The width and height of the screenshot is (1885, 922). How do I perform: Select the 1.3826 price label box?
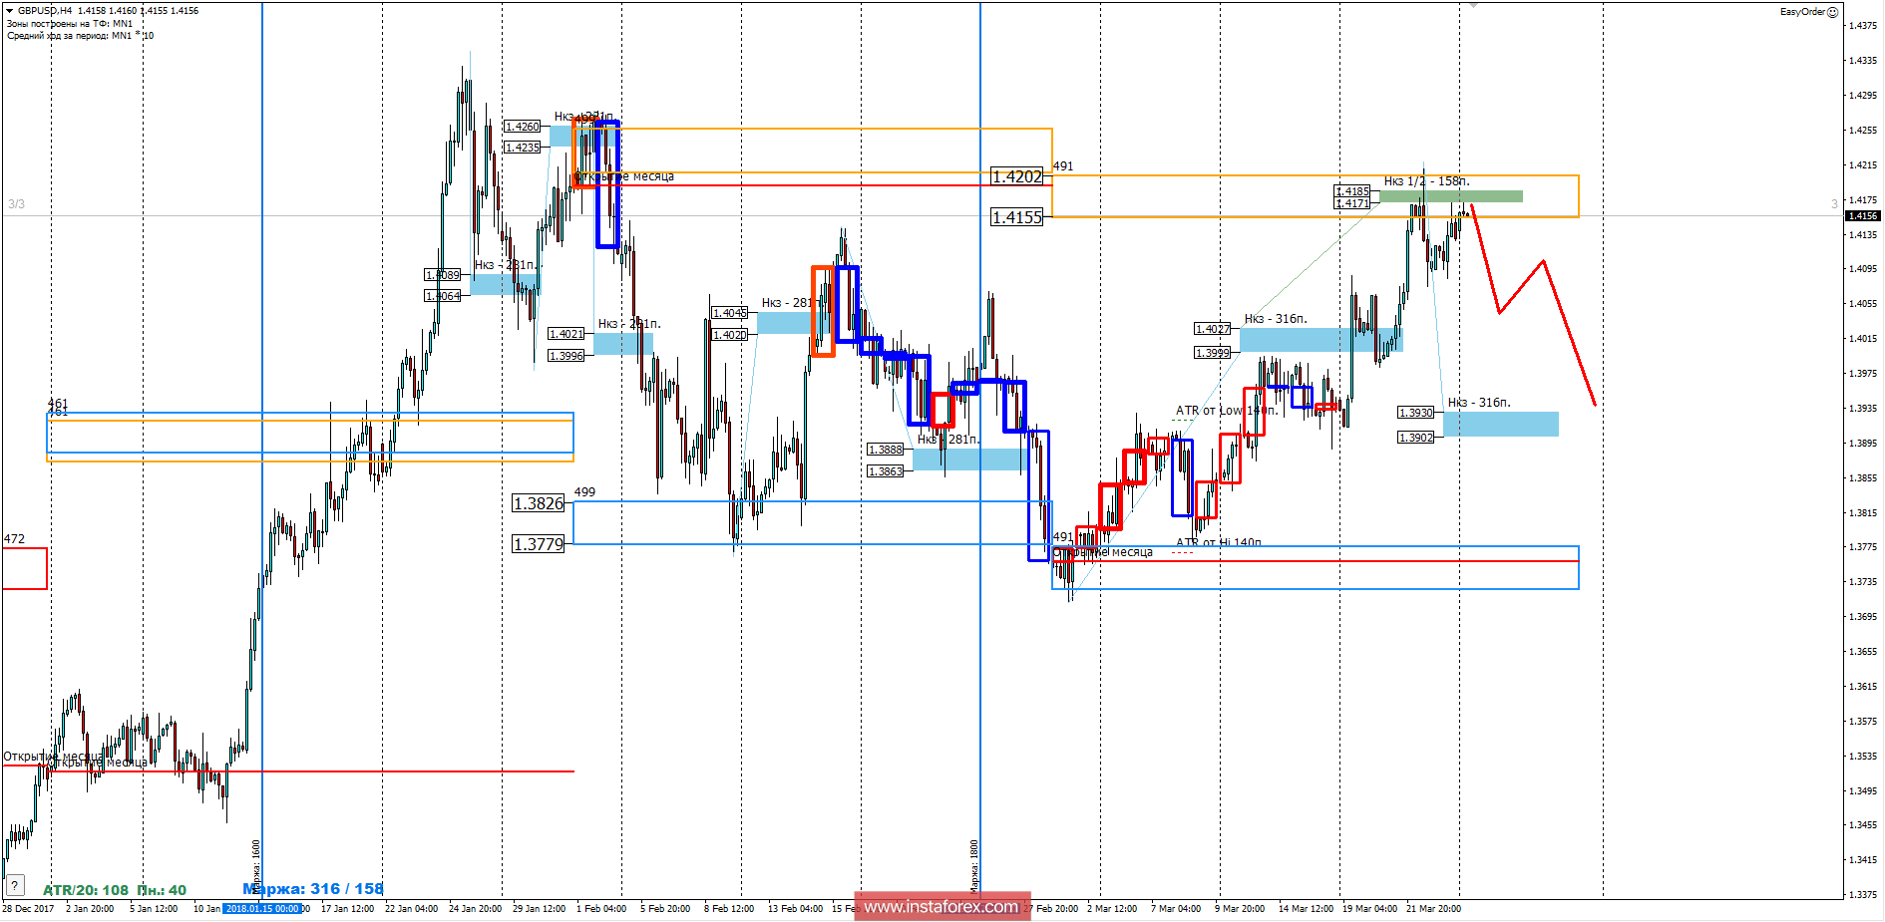(539, 503)
